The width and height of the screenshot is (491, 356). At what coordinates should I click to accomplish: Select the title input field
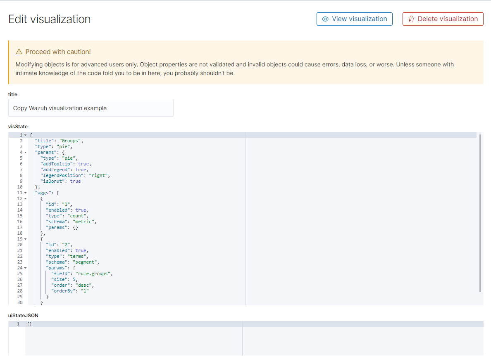(91, 108)
